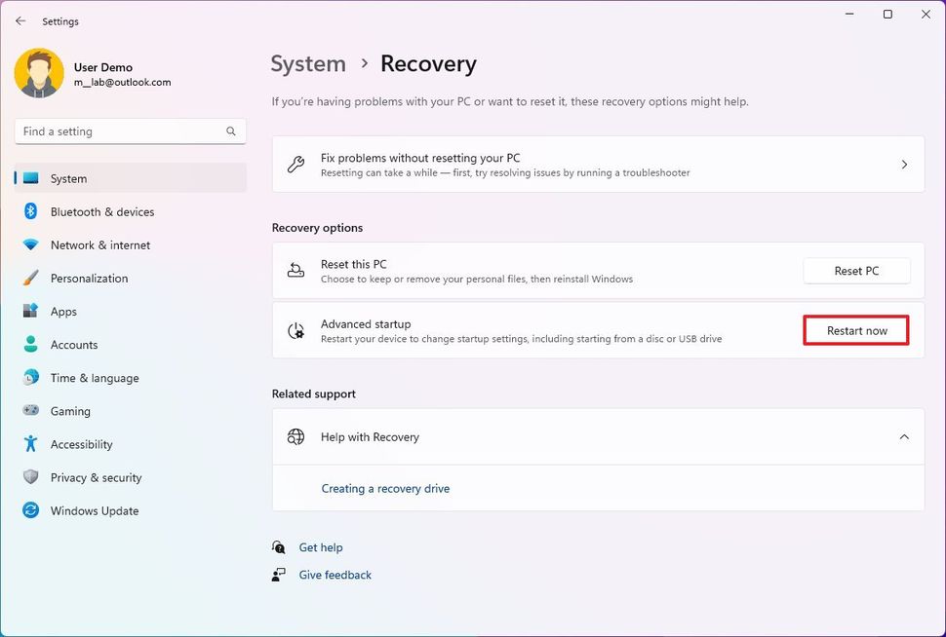Click the Network & internet wifi icon

pyautogui.click(x=30, y=245)
